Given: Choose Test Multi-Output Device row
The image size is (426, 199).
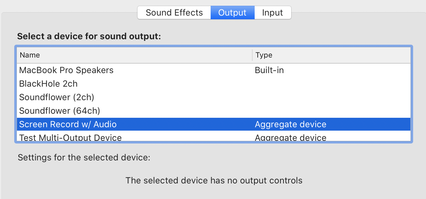Looking at the screenshot, I should tap(70, 137).
